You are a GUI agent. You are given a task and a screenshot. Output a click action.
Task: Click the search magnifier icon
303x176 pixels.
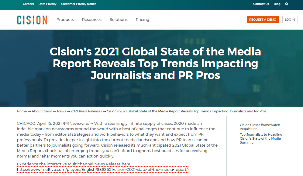tap(287, 4)
